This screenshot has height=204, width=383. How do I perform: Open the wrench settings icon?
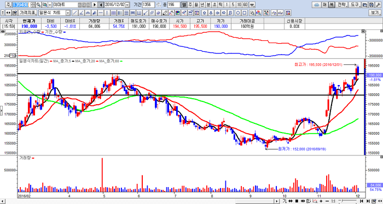coord(378,5)
